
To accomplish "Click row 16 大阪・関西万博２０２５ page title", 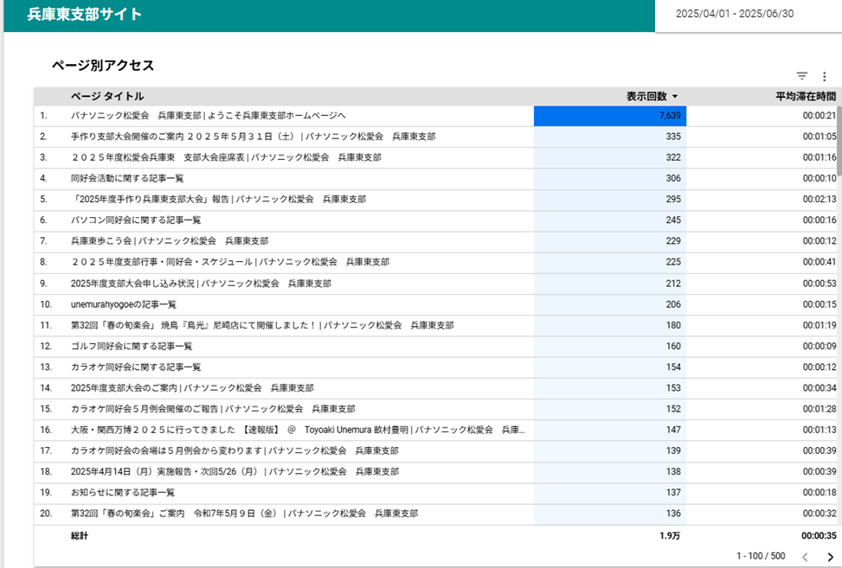I will 297,430.
